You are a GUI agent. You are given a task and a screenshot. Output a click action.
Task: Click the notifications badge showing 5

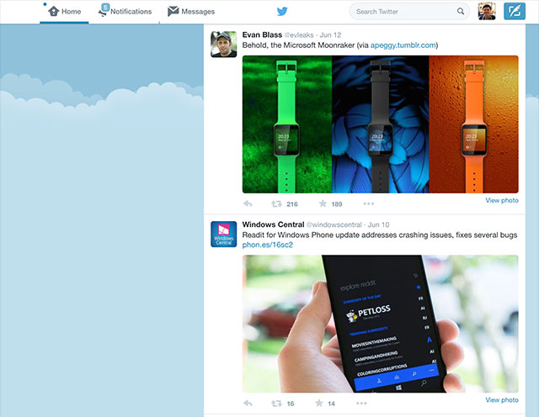[105, 7]
